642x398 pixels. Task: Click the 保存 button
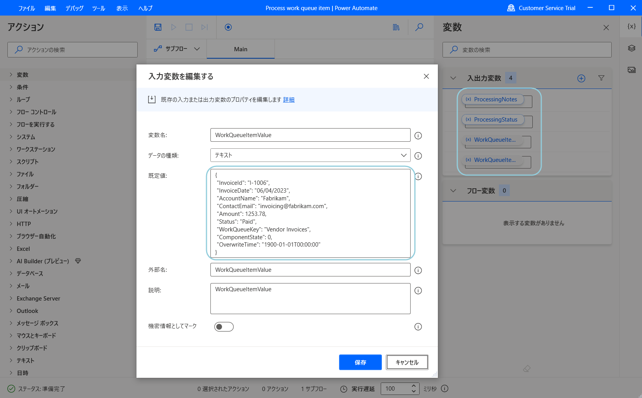pos(360,362)
